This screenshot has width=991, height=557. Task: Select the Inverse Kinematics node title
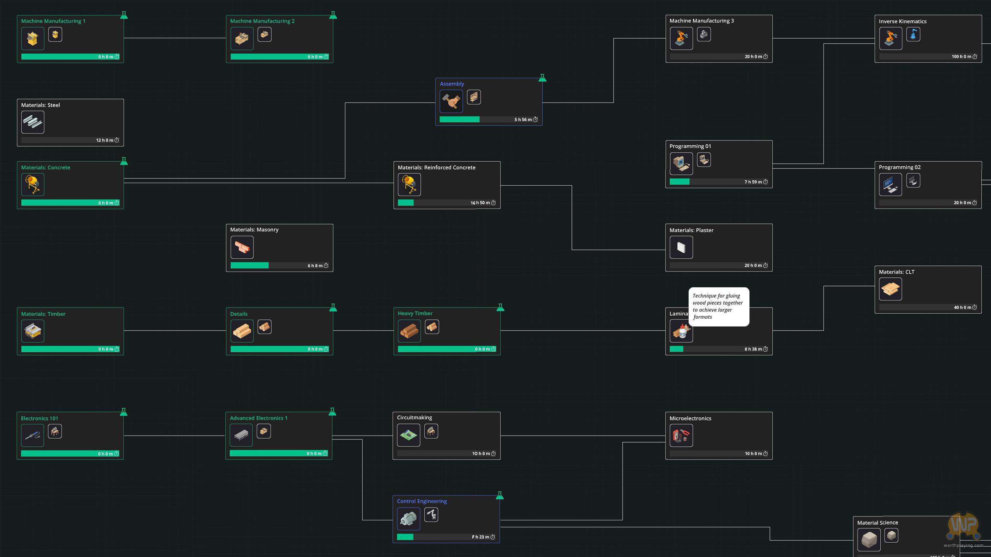pos(902,21)
